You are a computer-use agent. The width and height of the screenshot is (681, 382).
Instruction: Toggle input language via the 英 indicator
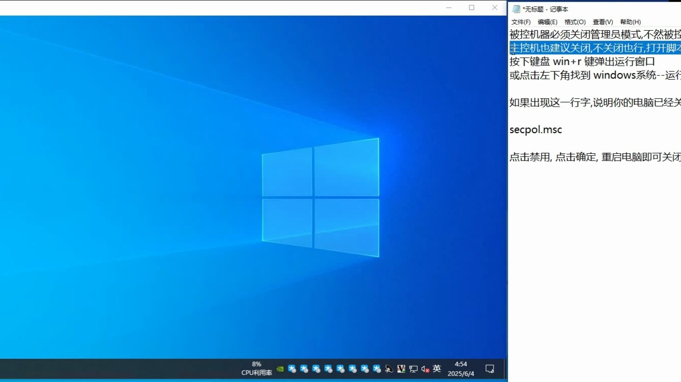(437, 368)
